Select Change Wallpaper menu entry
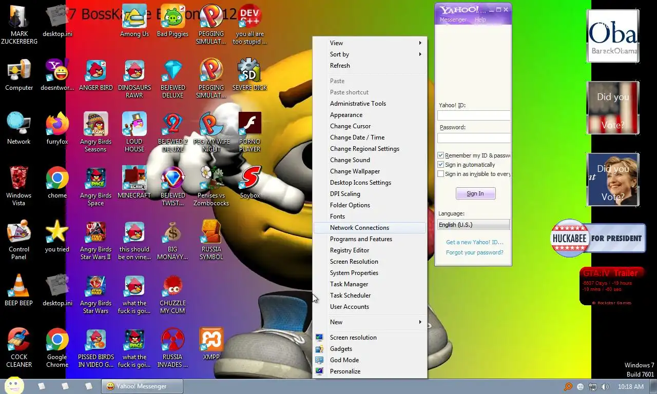The height and width of the screenshot is (394, 657). pyautogui.click(x=370, y=171)
